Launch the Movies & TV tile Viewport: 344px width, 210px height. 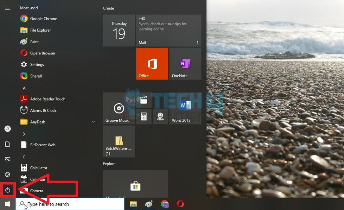[x=144, y=99]
